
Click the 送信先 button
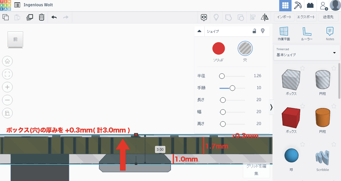point(328,17)
